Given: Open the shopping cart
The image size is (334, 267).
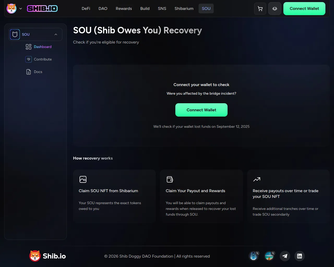Looking at the screenshot, I should (x=260, y=9).
